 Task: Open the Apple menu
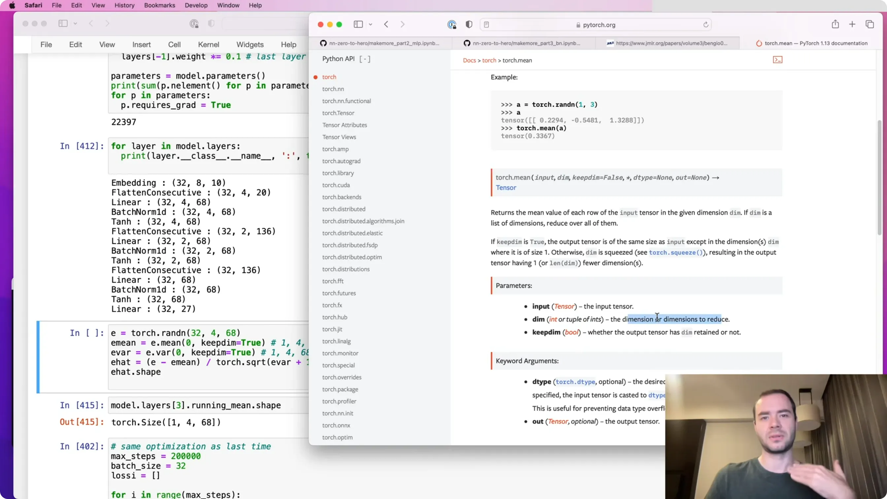click(x=12, y=5)
